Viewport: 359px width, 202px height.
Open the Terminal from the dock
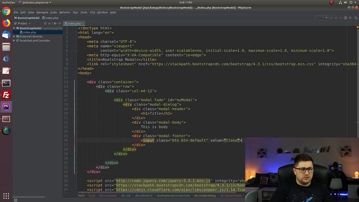[6, 83]
